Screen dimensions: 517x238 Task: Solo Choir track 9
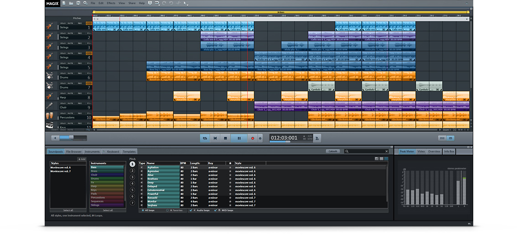point(62,104)
